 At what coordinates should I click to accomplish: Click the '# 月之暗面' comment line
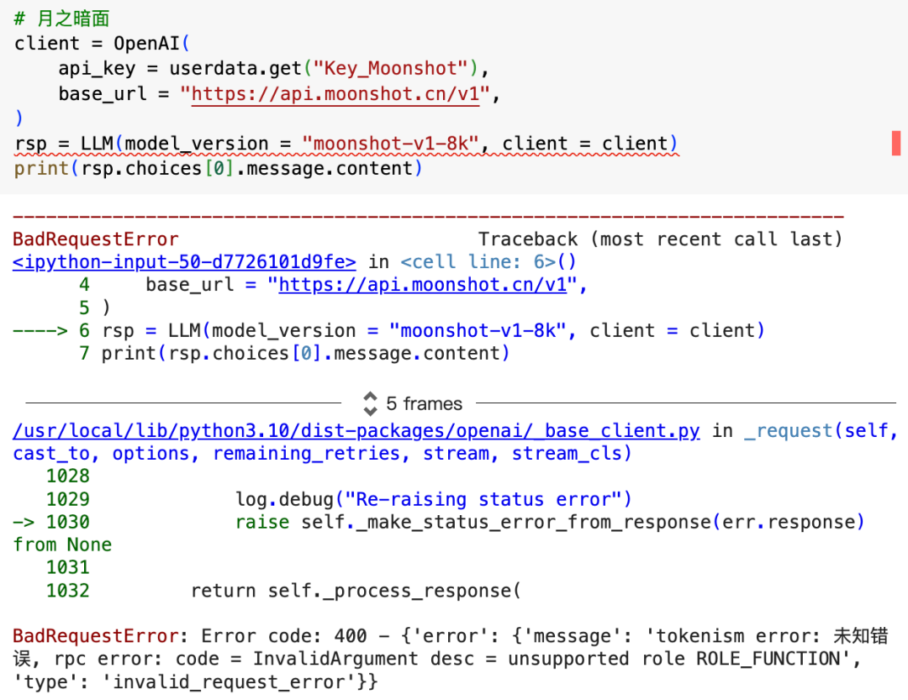61,18
